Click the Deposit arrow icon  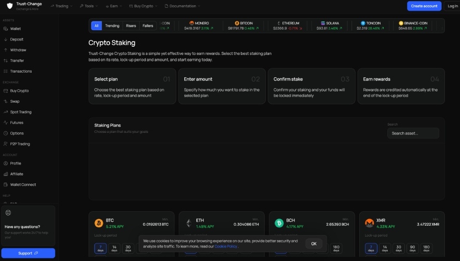pos(6,39)
